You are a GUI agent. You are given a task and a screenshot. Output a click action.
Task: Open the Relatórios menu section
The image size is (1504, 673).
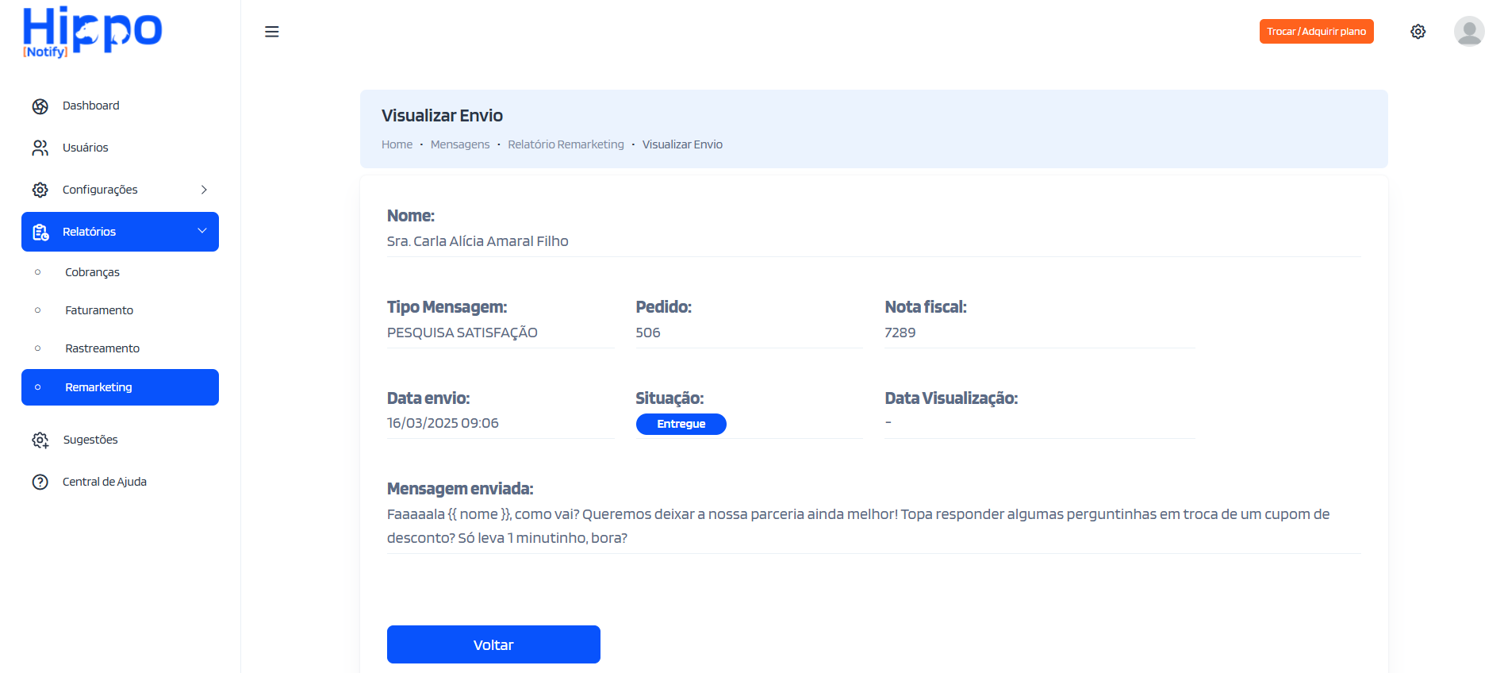[90, 232]
